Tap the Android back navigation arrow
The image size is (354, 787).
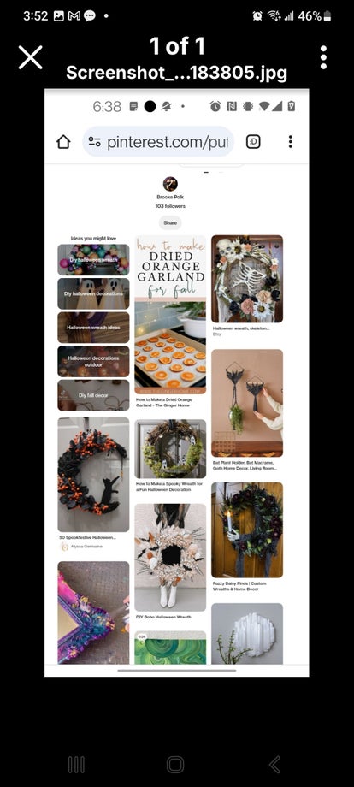[x=274, y=765]
